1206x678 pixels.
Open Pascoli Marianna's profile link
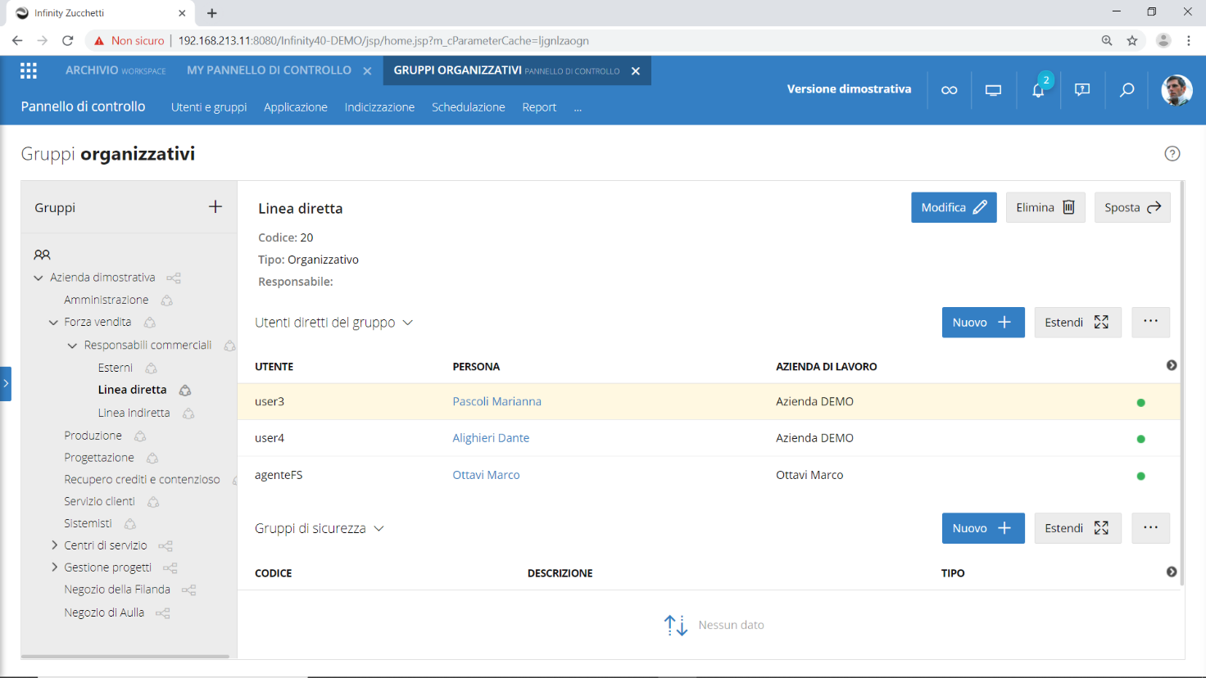coord(497,401)
